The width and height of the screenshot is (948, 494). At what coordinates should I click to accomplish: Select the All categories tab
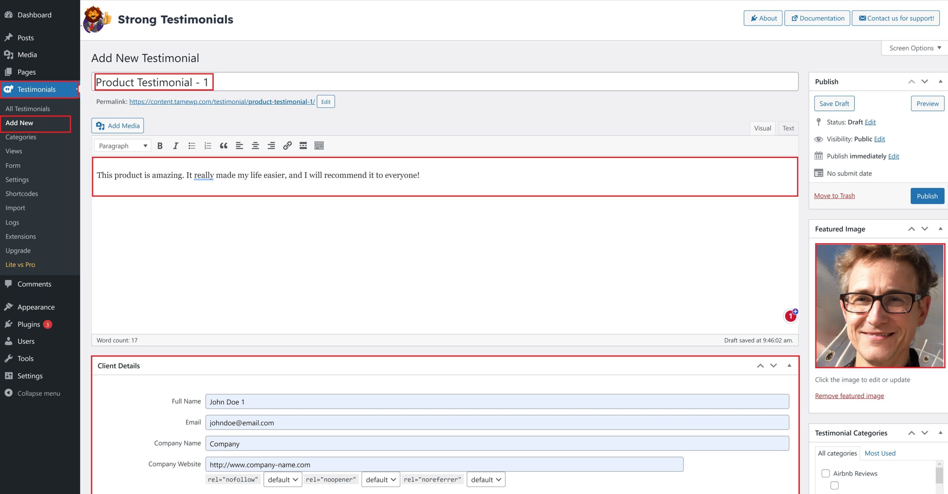click(837, 453)
